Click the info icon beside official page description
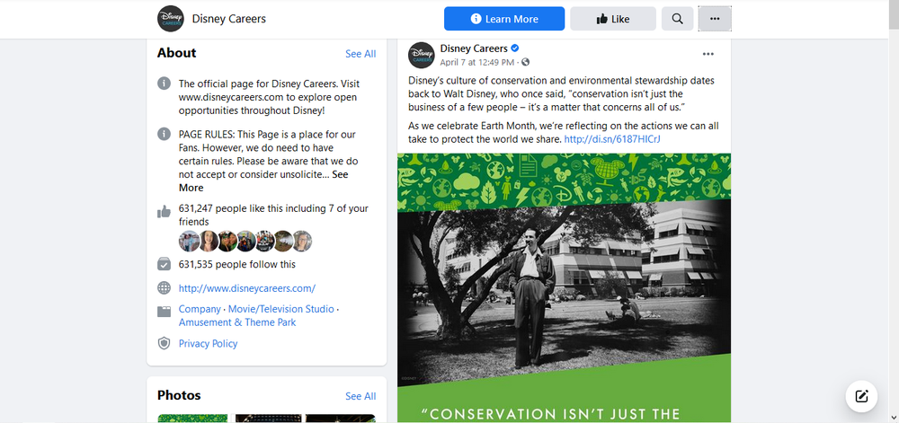The height and width of the screenshot is (423, 899). [164, 84]
